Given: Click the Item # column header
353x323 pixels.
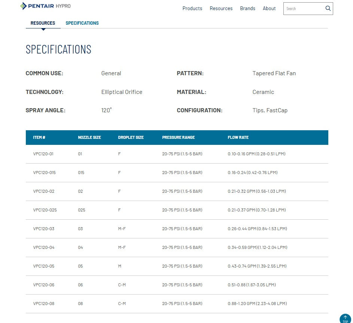Looking at the screenshot, I should click(39, 137).
